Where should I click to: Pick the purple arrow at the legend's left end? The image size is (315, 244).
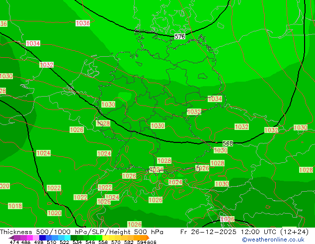pyautogui.click(x=11, y=238)
